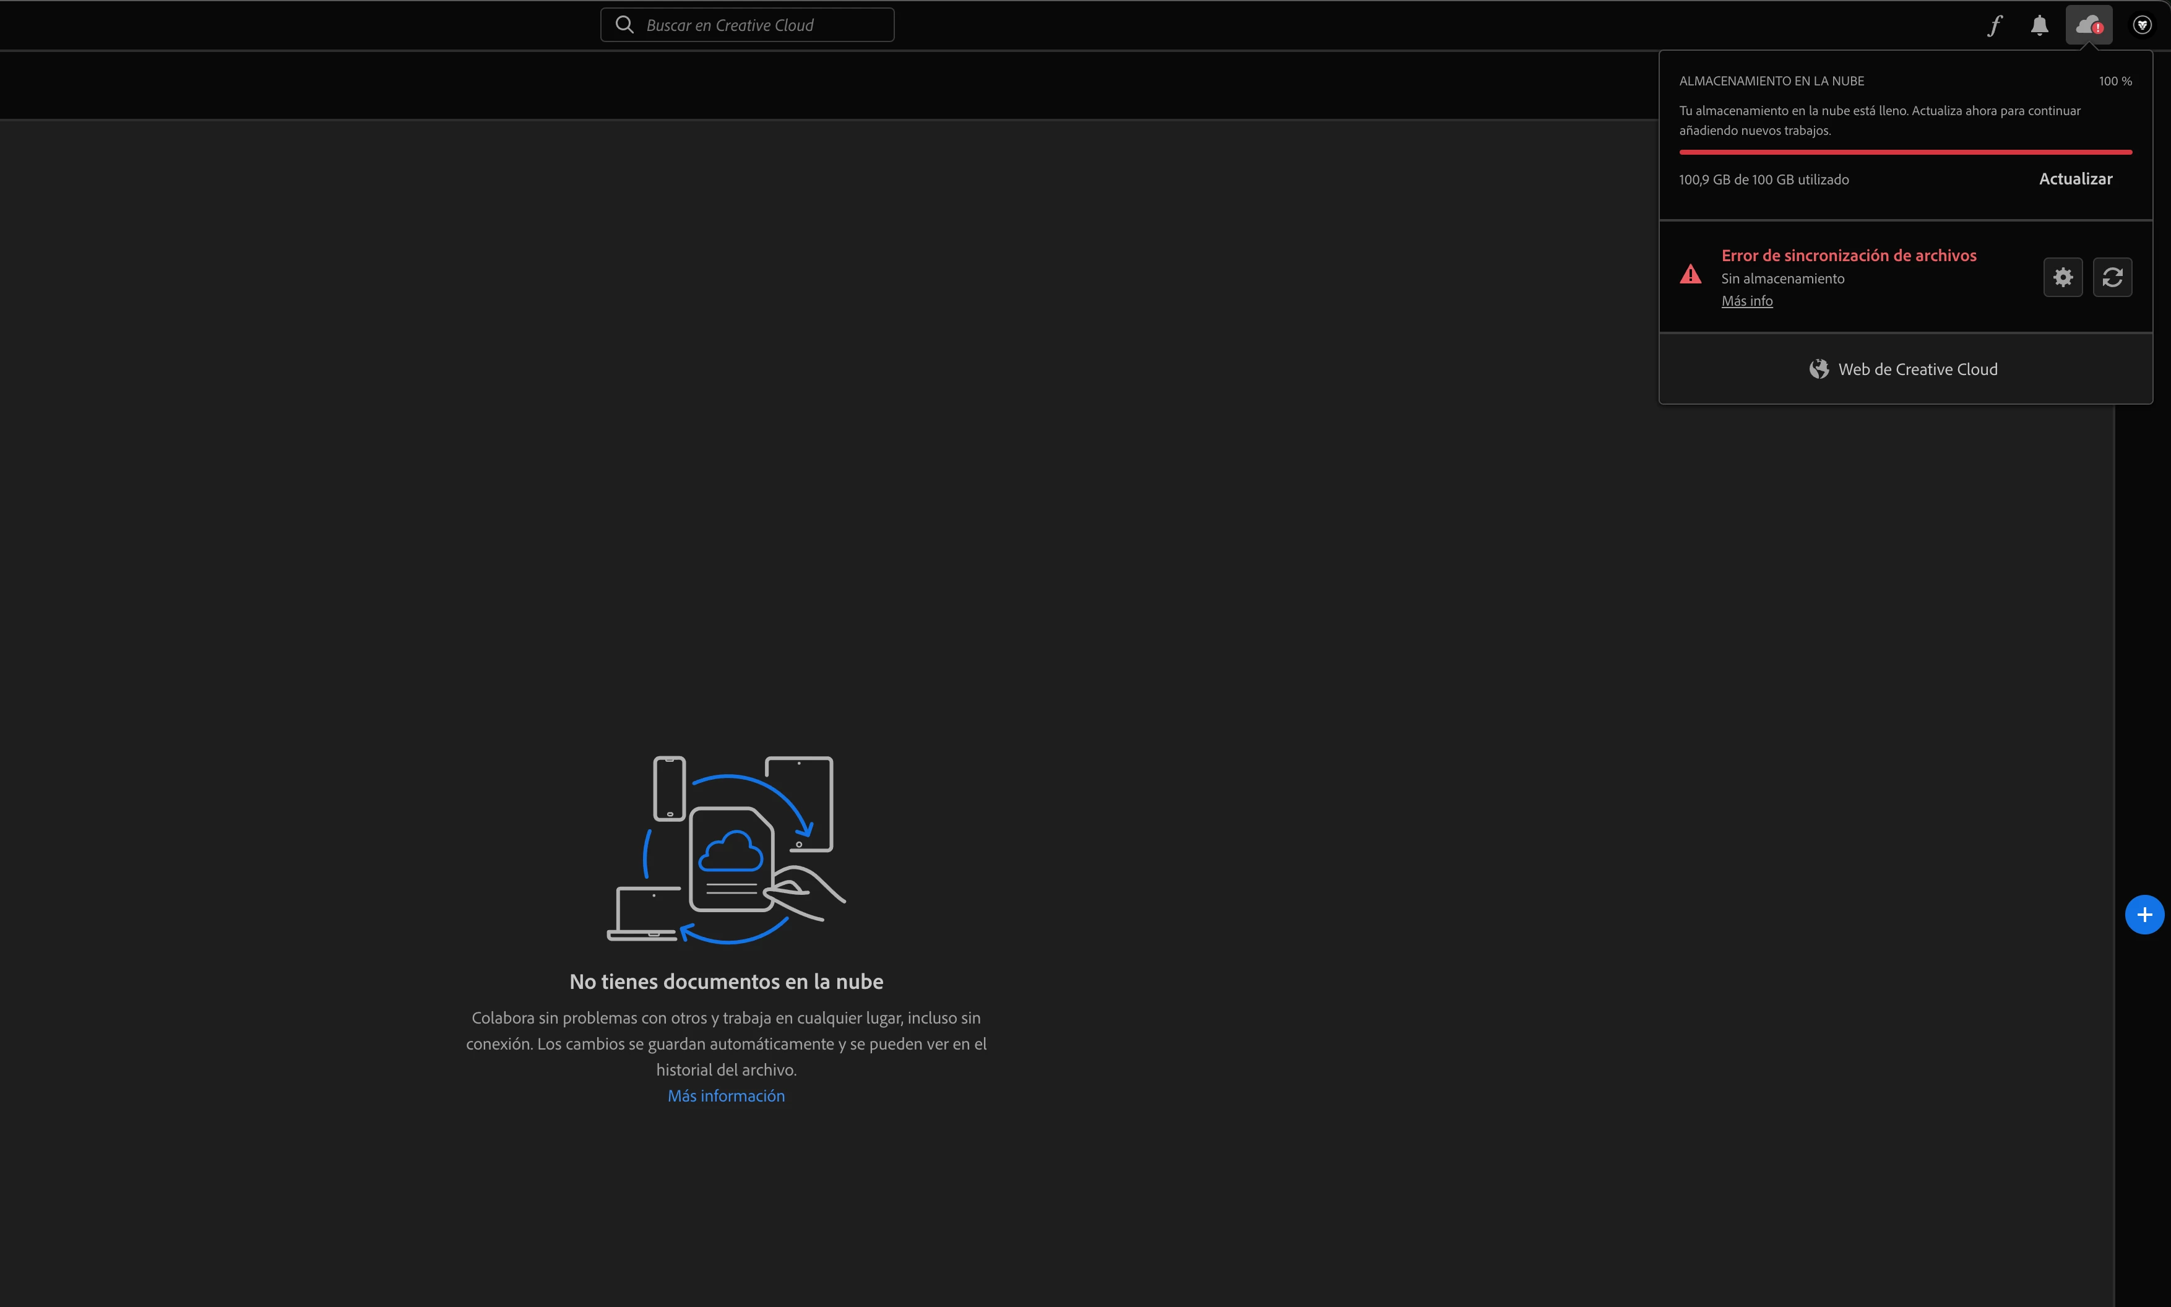The width and height of the screenshot is (2171, 1307).
Task: Open the Adobe Fonts icon
Action: click(1995, 25)
